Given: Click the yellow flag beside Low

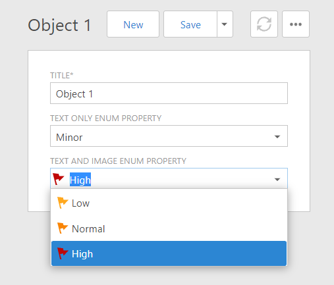Looking at the screenshot, I should (x=63, y=203).
